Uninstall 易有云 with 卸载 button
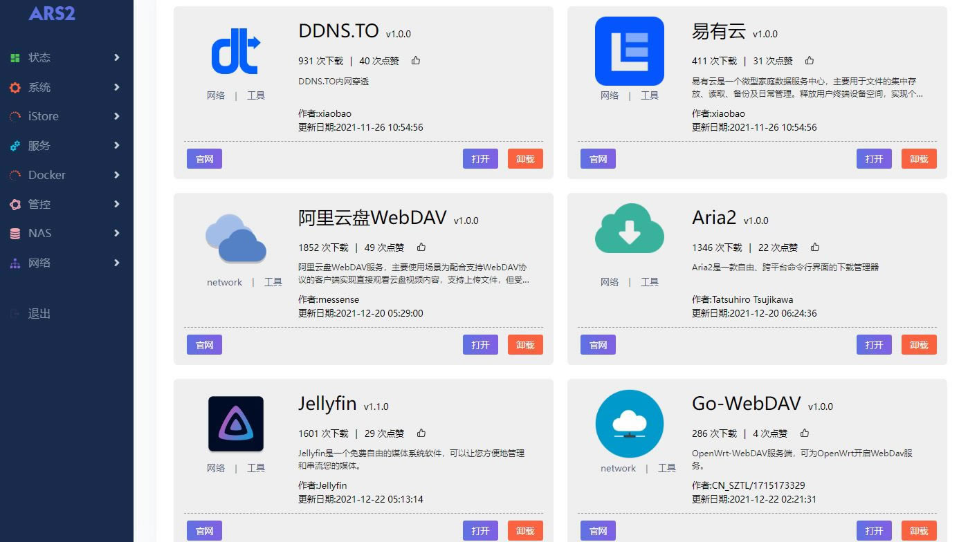The height and width of the screenshot is (542, 959). pyautogui.click(x=919, y=159)
